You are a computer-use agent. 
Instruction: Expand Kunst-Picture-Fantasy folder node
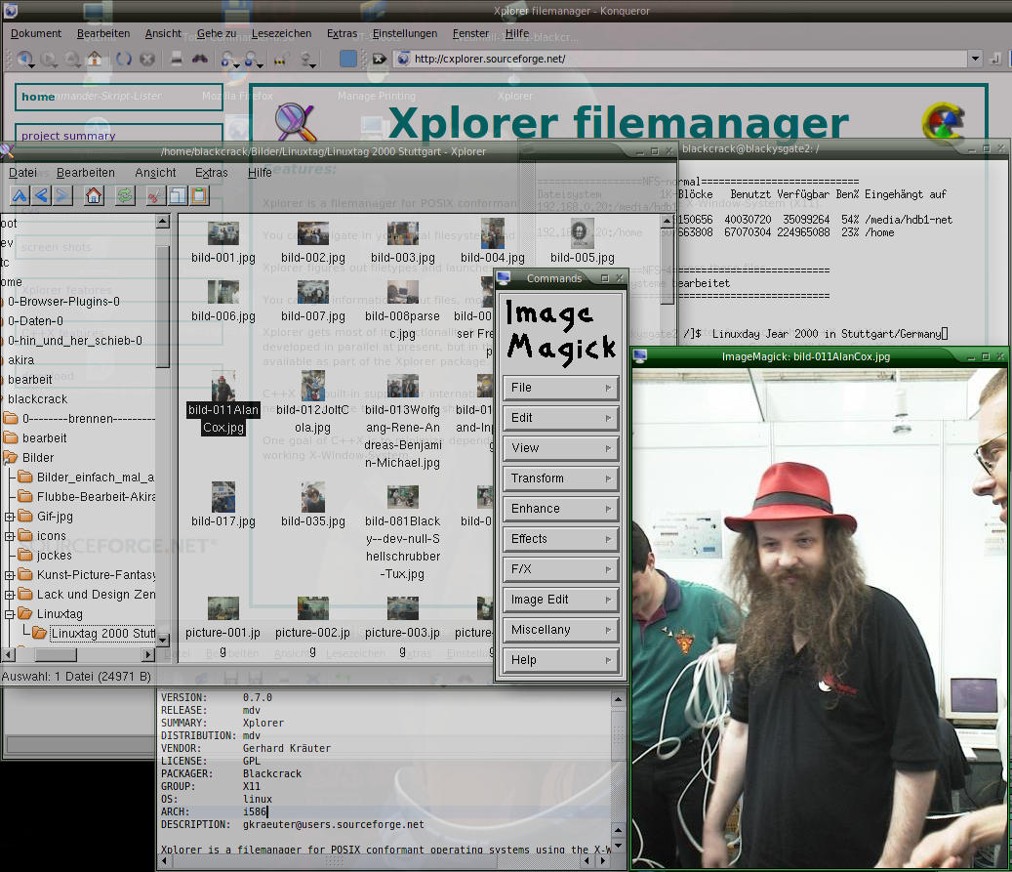tap(9, 575)
